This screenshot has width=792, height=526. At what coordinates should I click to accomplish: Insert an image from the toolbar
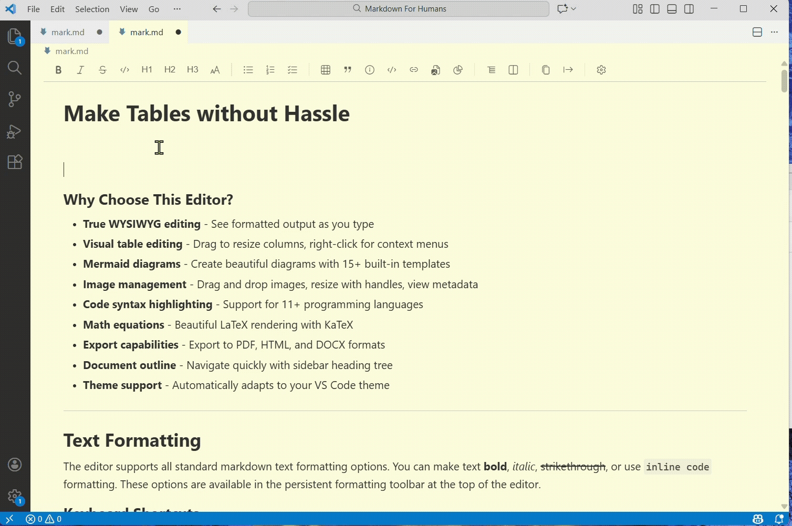click(435, 69)
